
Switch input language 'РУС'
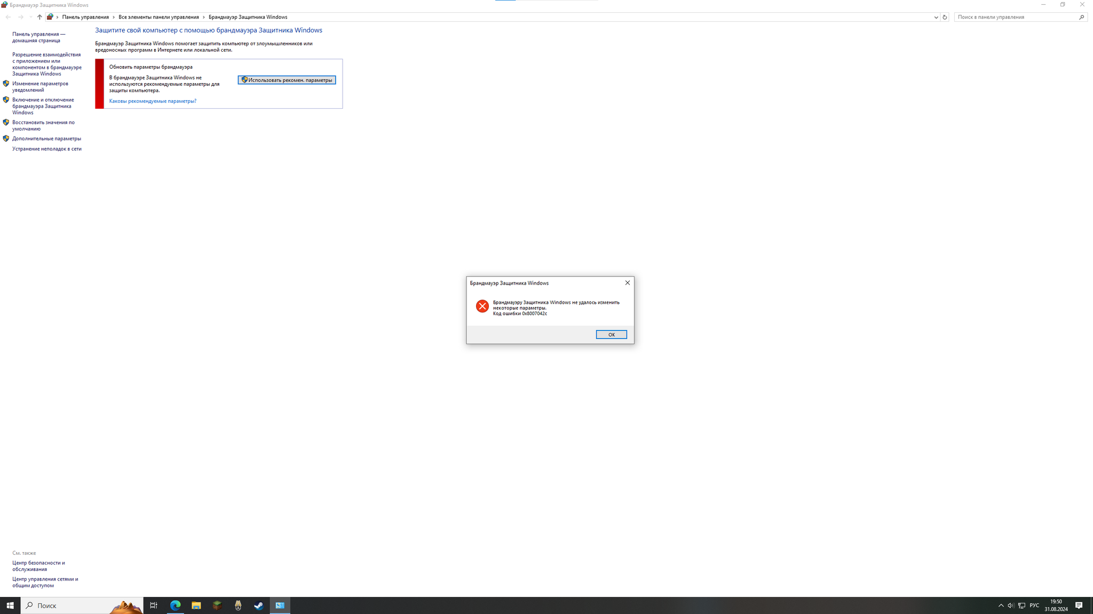tap(1034, 605)
